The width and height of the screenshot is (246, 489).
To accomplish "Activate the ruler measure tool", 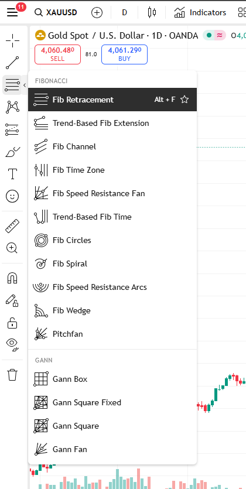I will pos(12,226).
